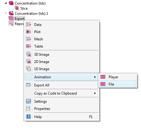Viewport: 141px width, 128px height.
Task: Select Animation in the context menu
Action: (61, 77)
